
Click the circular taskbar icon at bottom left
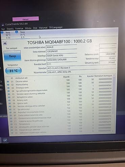[x=5, y=140]
